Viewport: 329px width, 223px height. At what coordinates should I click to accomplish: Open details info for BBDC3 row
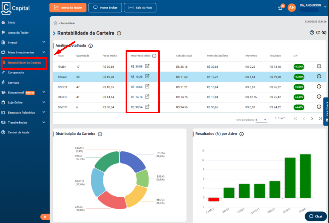319,86
